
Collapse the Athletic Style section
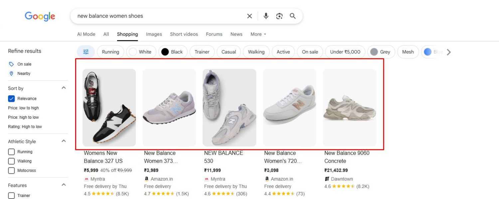[x=64, y=141]
